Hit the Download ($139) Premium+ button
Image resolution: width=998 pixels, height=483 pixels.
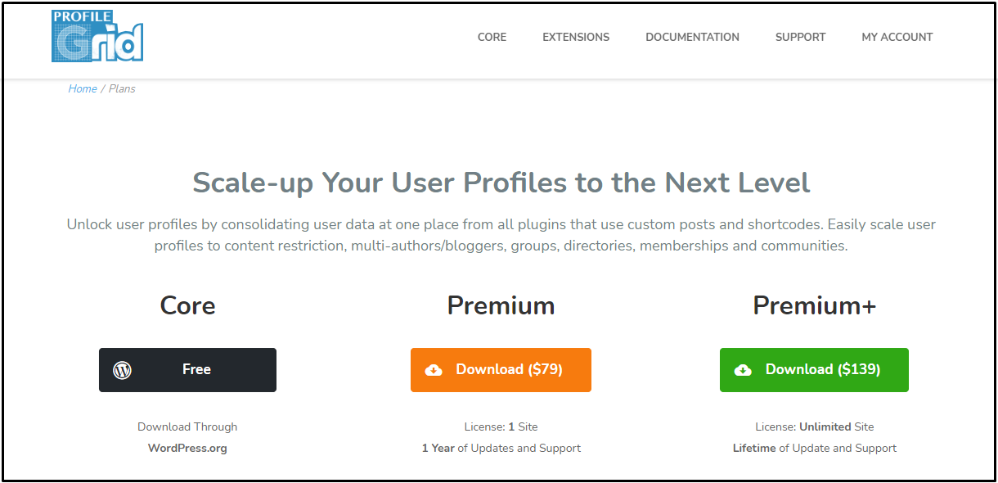tap(814, 370)
